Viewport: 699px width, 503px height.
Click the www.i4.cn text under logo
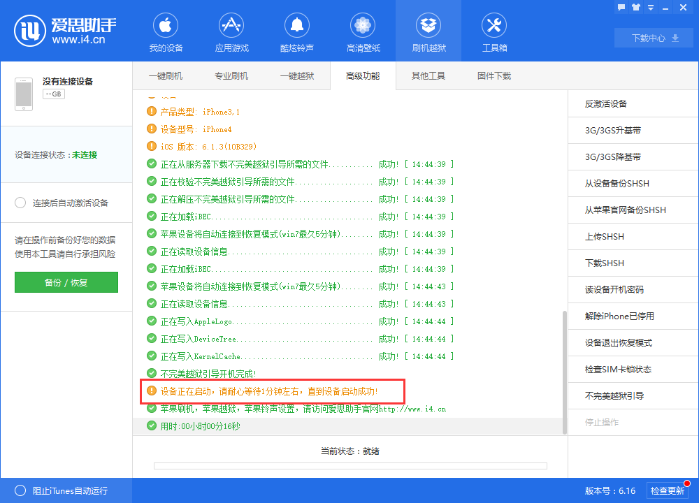coord(78,40)
